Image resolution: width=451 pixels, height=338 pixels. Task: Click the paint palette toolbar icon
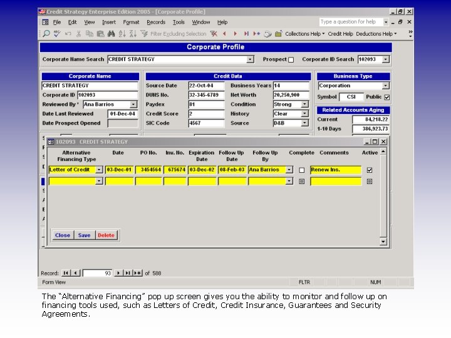268,34
